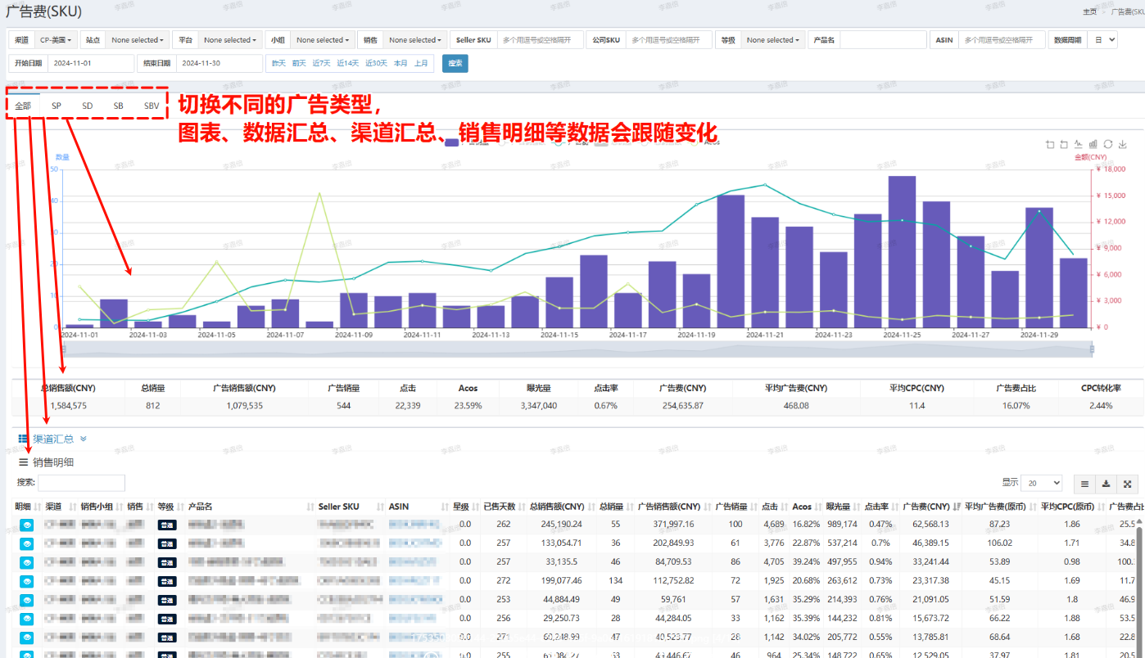Click the blue 搜索 button
Viewport: 1145px width, 658px height.
coord(455,63)
